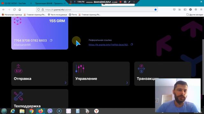Click the page vertical scrollbar
Image resolution: width=204 pixels, height=114 pixels.
203,67
